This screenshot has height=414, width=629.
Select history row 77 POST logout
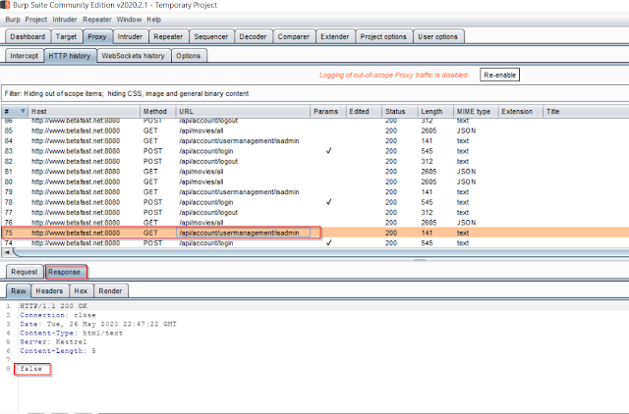314,212
